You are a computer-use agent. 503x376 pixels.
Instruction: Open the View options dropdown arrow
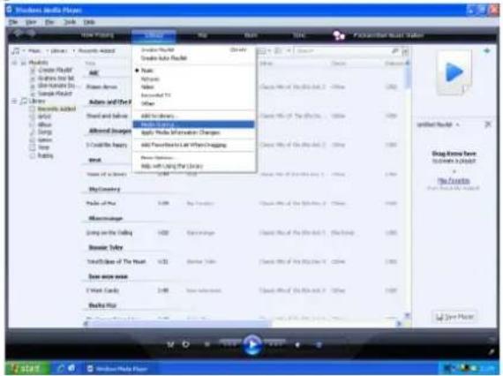(x=269, y=50)
